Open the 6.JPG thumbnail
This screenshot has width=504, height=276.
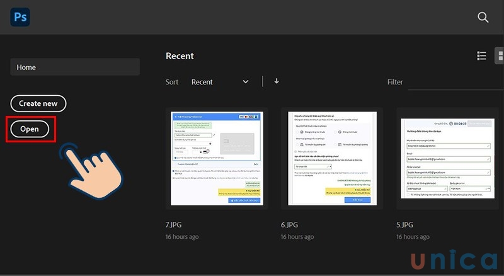[332, 159]
